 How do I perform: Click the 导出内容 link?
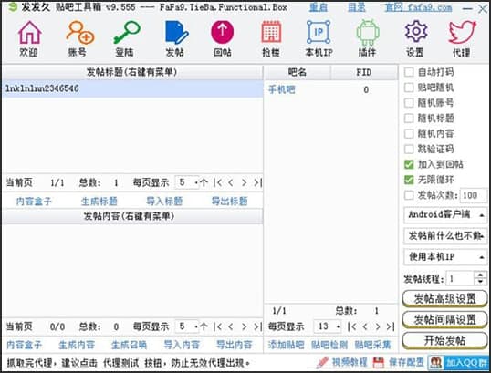[235, 345]
